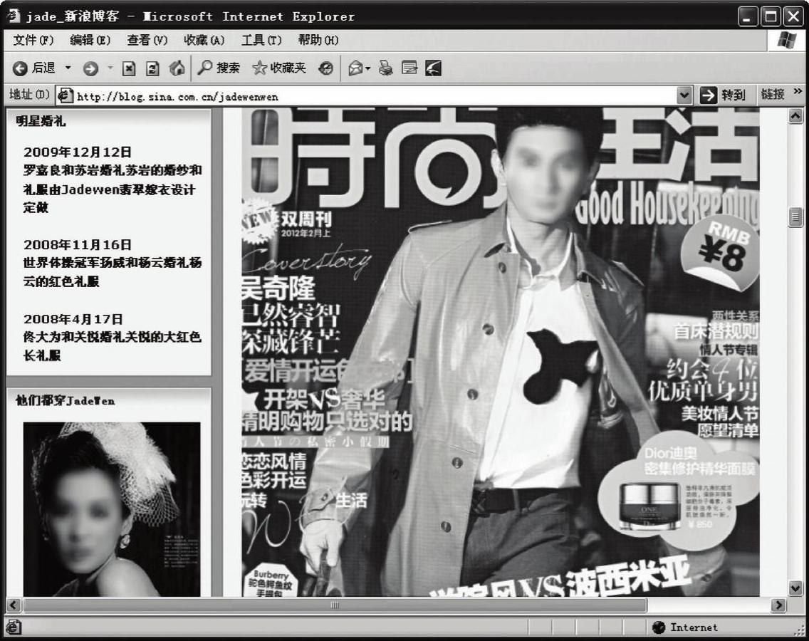This screenshot has width=809, height=641.
Task: Click the horizontal scrollbar left arrow
Action: (x=14, y=605)
